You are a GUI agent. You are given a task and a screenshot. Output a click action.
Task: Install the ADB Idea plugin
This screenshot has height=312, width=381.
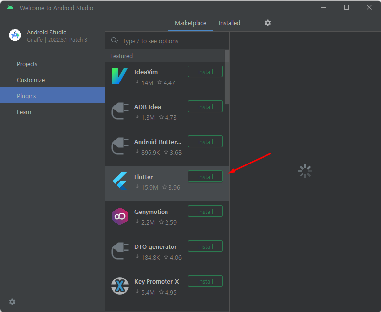(x=205, y=107)
